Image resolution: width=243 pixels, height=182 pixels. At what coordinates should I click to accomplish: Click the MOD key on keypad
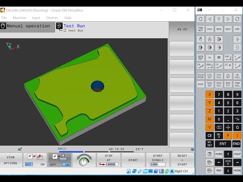point(219,29)
